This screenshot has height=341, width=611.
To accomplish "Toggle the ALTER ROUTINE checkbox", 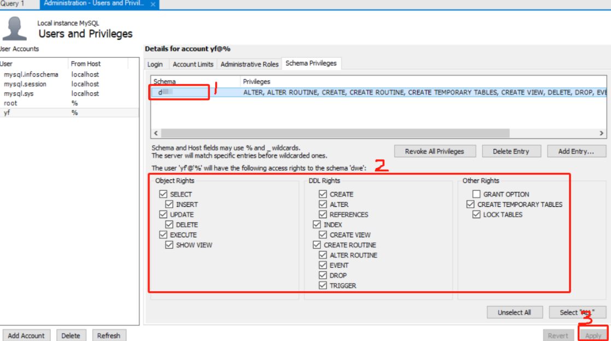I will pyautogui.click(x=322, y=255).
